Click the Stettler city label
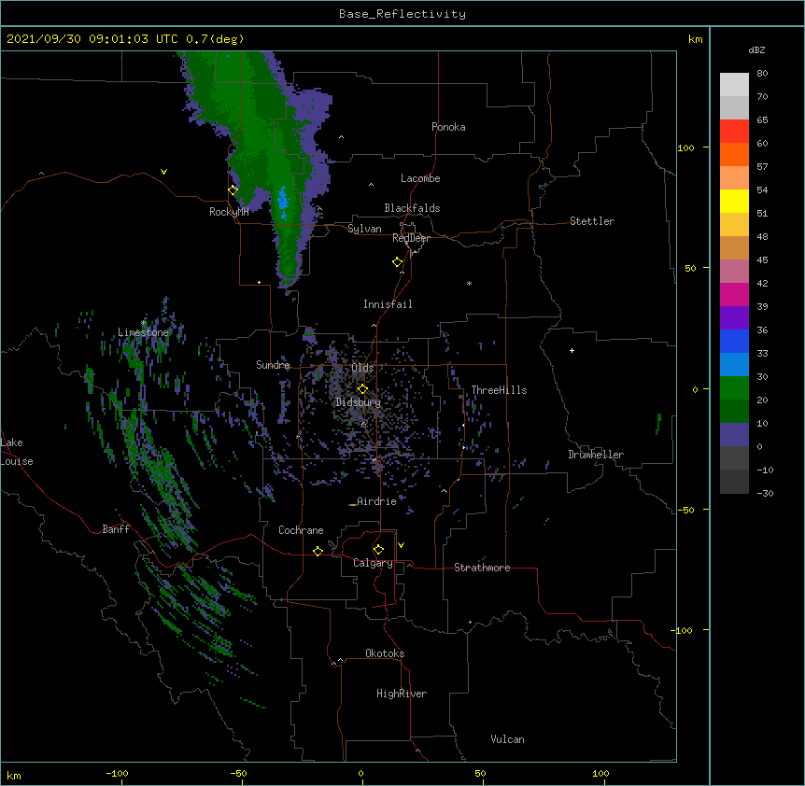The height and width of the screenshot is (786, 805). click(x=592, y=221)
